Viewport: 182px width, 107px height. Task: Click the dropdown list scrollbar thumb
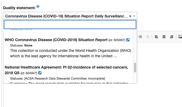[x=135, y=67]
